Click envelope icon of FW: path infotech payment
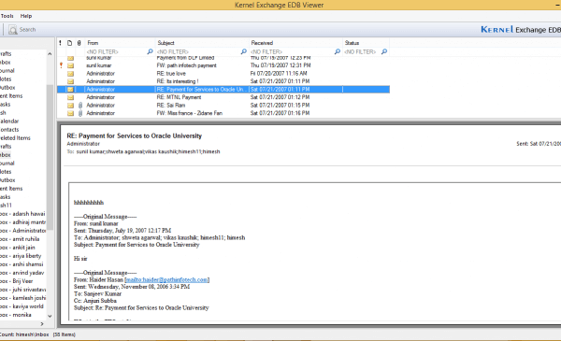This screenshot has width=561, height=341. point(70,65)
